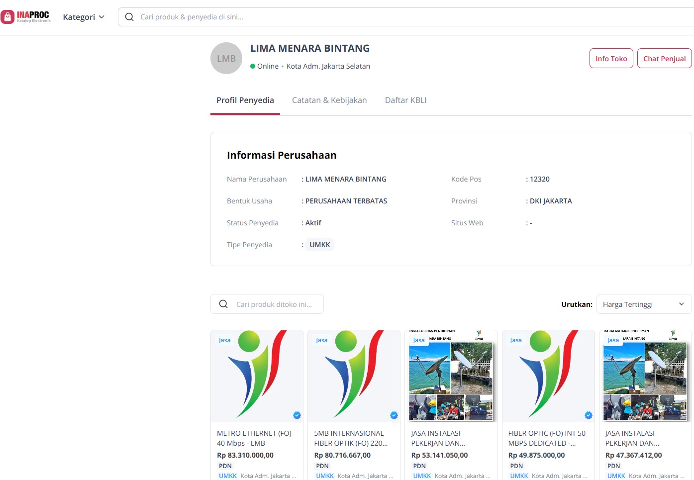Click price Rp 80.716.667,00

coord(342,455)
